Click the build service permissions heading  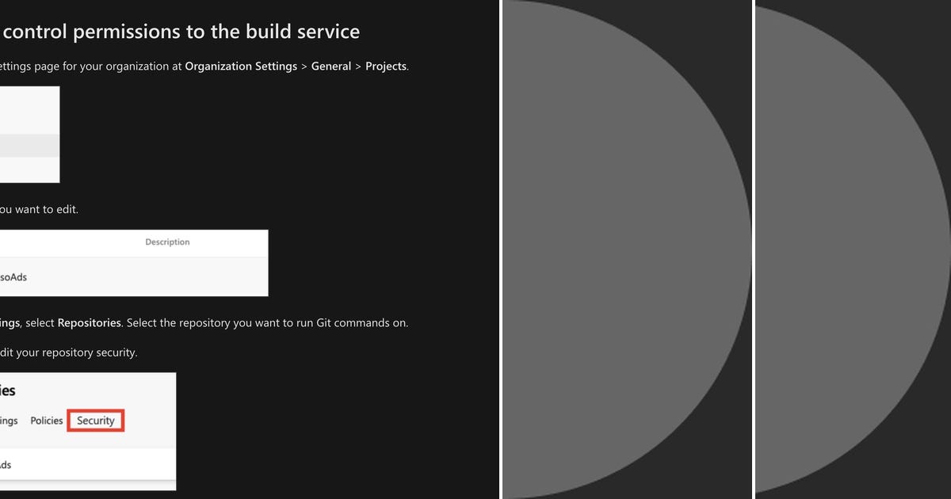pyautogui.click(x=180, y=32)
